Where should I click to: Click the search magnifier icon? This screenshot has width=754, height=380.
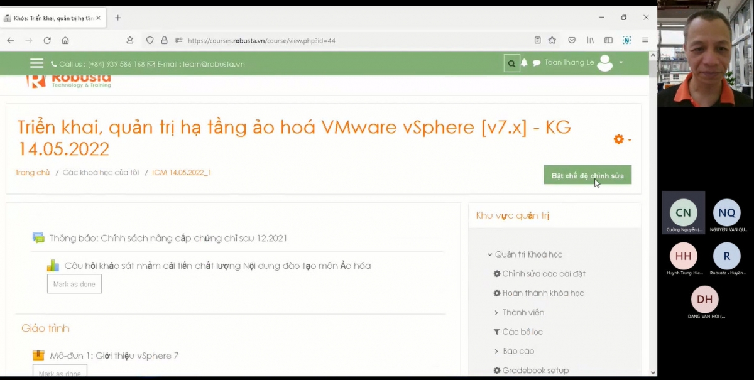click(511, 63)
